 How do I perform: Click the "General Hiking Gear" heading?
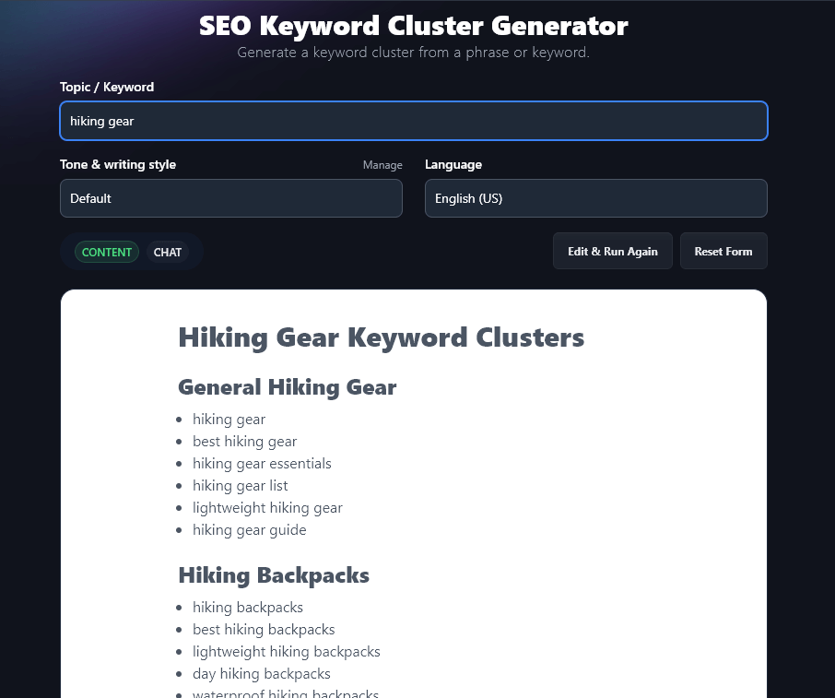tap(287, 387)
